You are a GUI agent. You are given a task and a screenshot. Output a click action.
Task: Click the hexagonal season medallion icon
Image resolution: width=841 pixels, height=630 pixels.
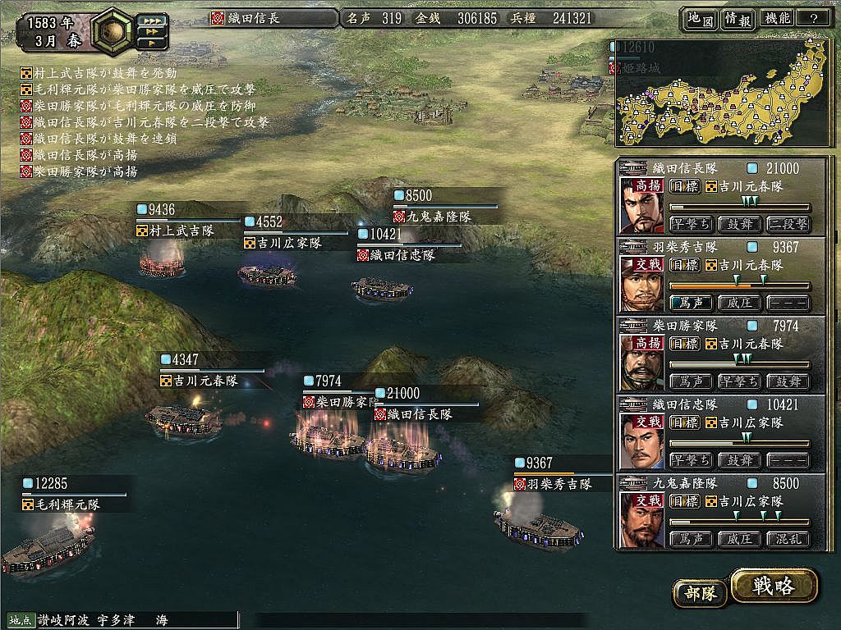(112, 32)
